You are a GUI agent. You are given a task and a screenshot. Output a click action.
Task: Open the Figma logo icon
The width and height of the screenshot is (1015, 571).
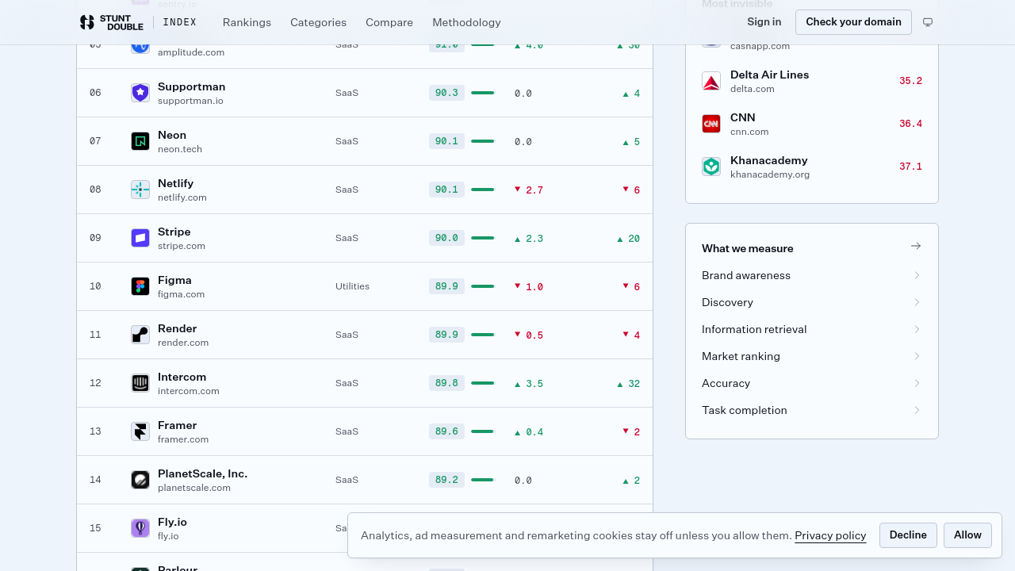140,286
